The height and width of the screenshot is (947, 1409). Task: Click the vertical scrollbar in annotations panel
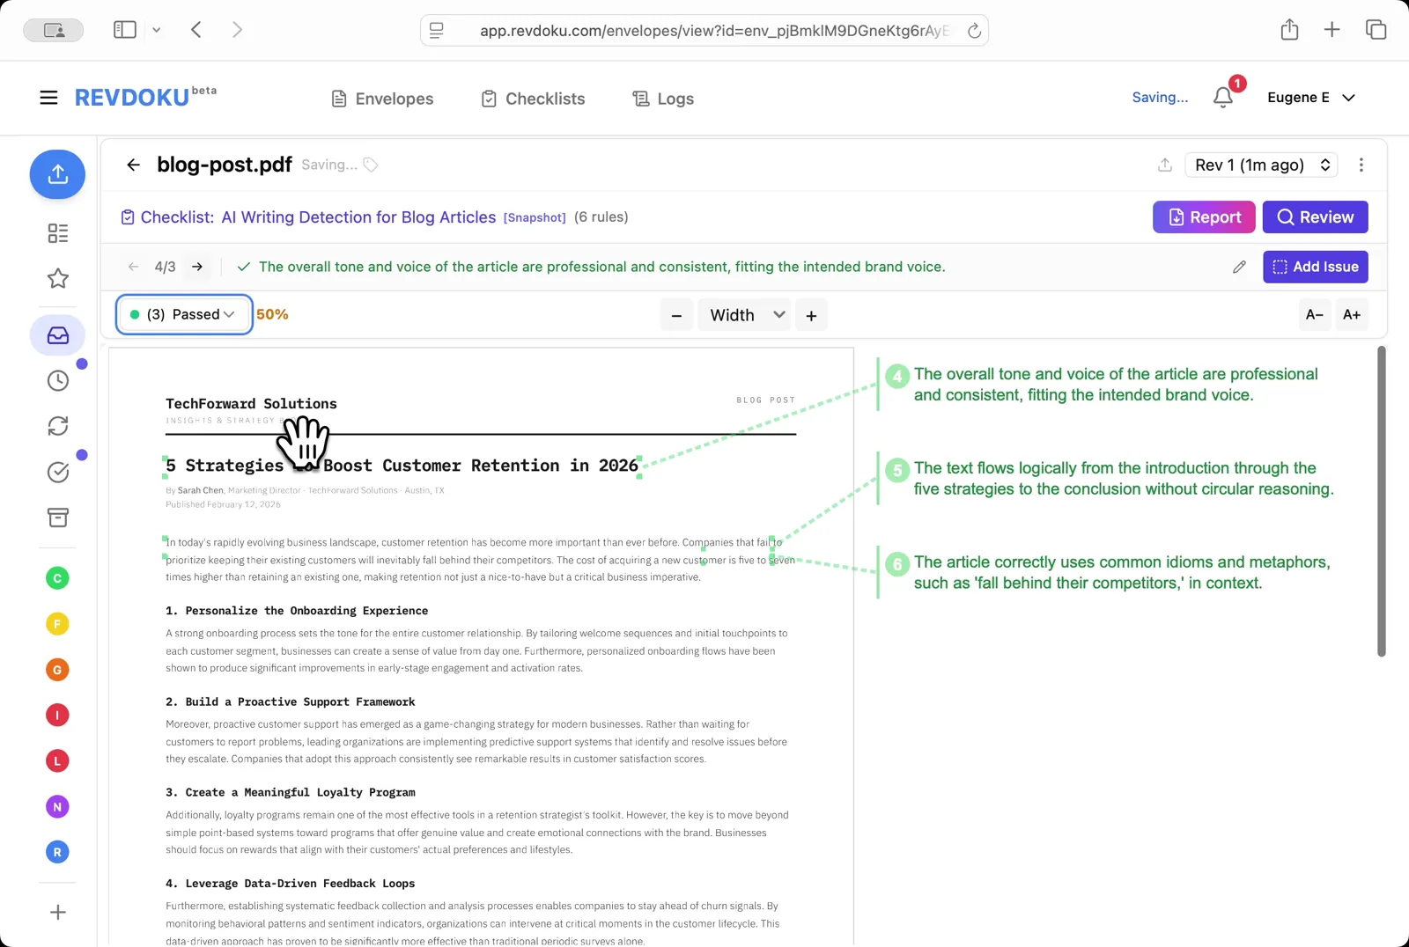pyautogui.click(x=1381, y=502)
